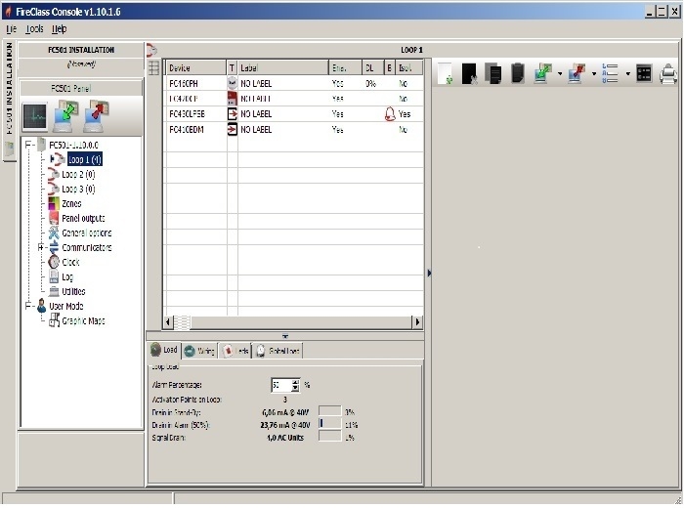Select the FC430LPSB device row
The width and height of the screenshot is (684, 508).
point(294,114)
